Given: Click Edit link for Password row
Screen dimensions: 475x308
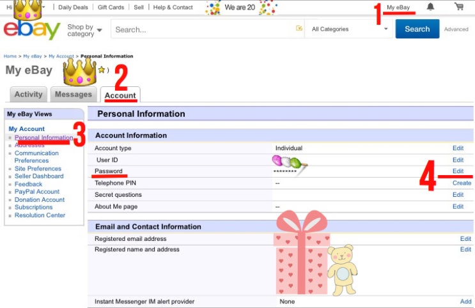Looking at the screenshot, I should 458,171.
